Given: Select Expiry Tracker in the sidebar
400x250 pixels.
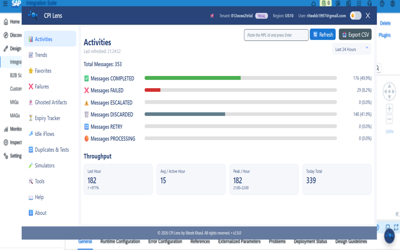Looking at the screenshot, I should pos(48,118).
